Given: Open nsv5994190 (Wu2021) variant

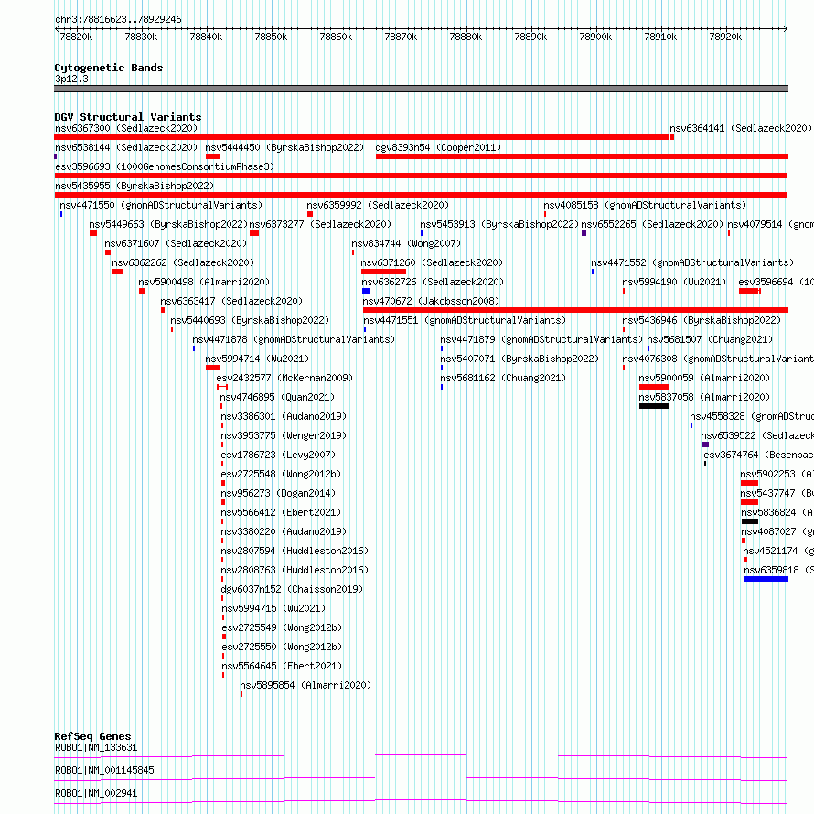Looking at the screenshot, I should point(674,282).
